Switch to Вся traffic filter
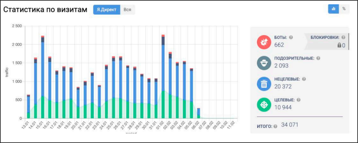The width and height of the screenshot is (358, 143). tap(127, 10)
